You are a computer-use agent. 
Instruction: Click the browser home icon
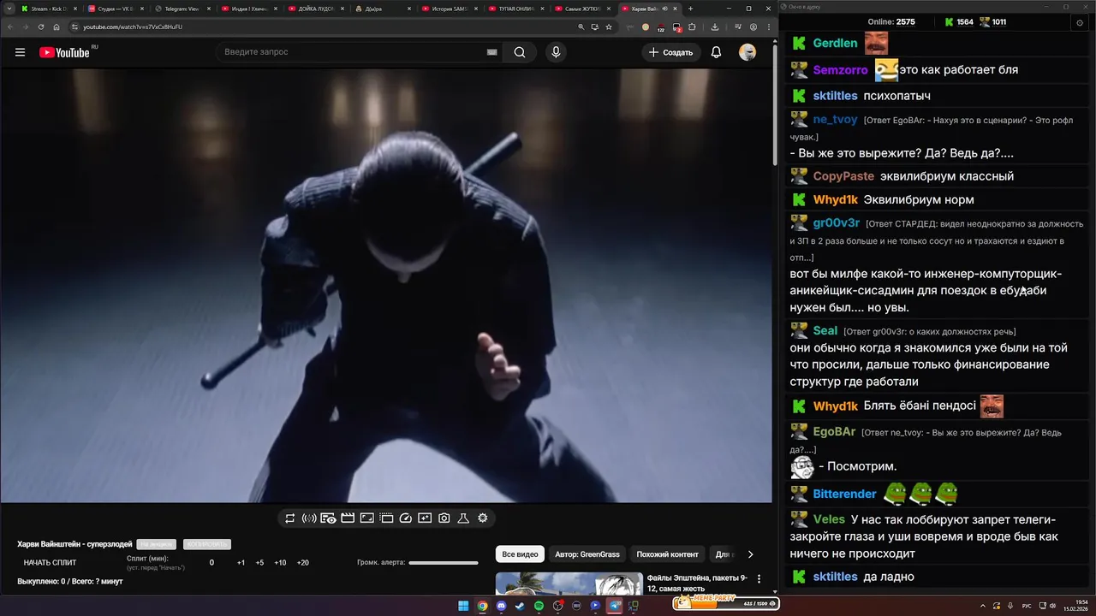[x=57, y=27]
